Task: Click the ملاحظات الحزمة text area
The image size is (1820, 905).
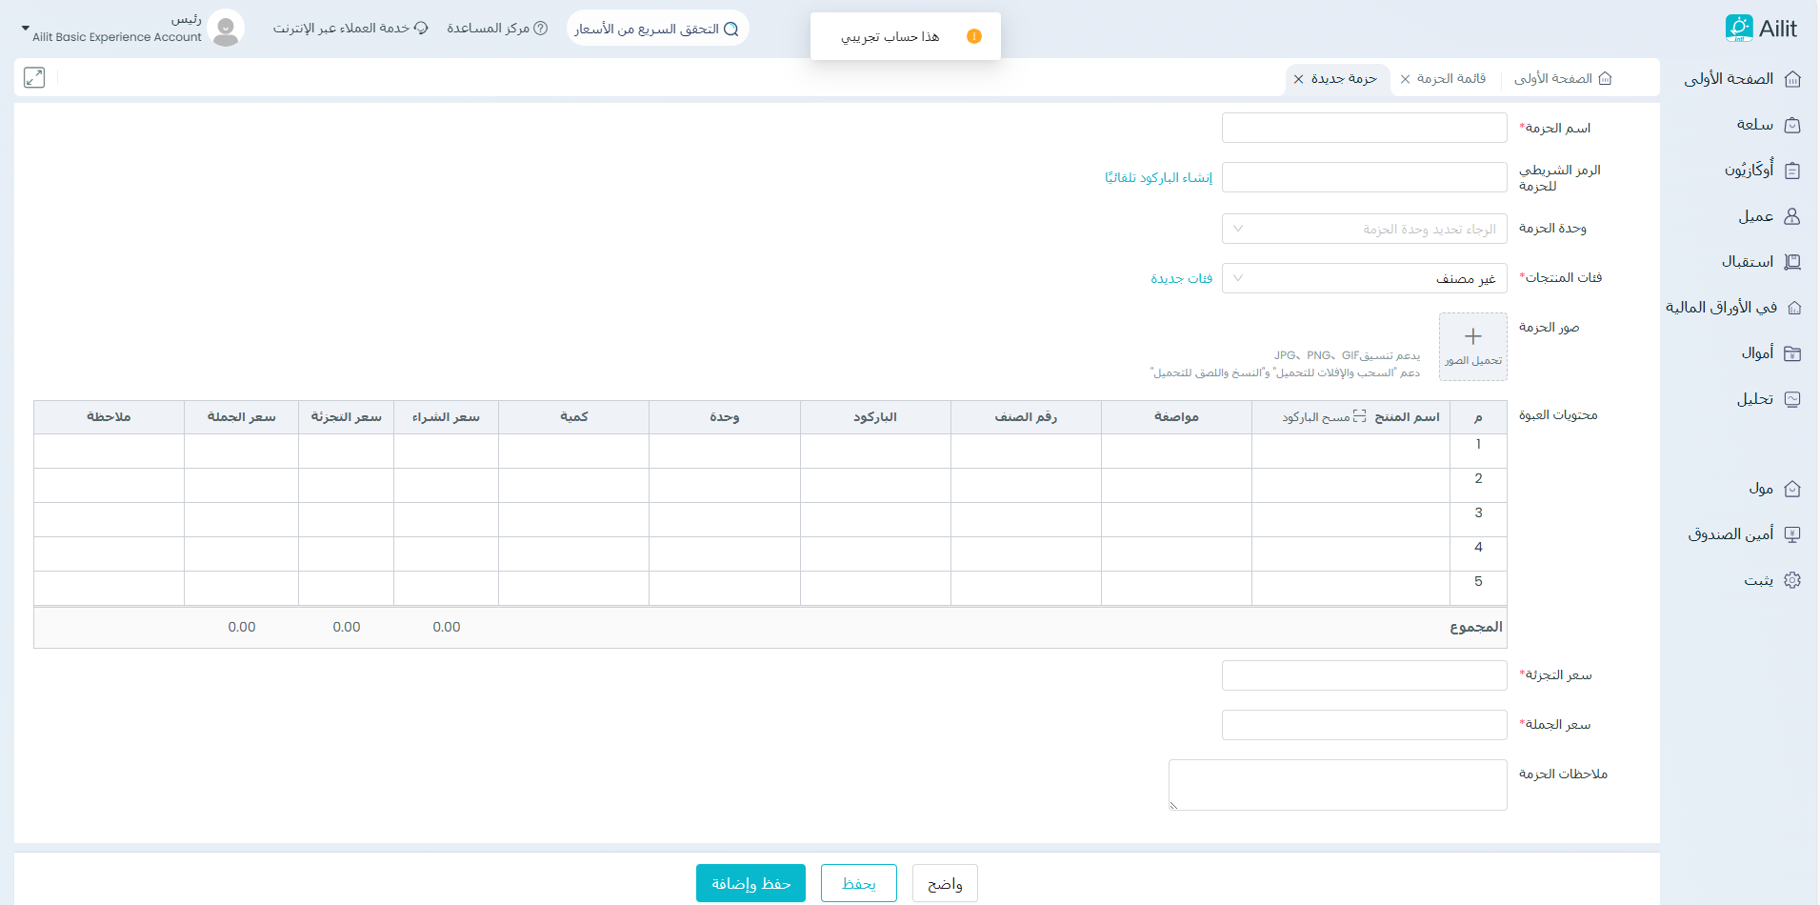Action: click(1337, 784)
